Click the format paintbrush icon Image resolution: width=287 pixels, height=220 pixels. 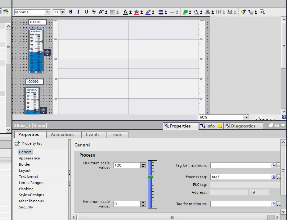tap(243, 12)
